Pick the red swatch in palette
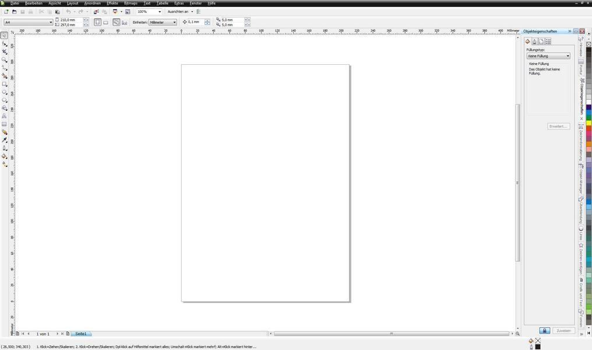Image resolution: width=592 pixels, height=350 pixels. pos(589,128)
